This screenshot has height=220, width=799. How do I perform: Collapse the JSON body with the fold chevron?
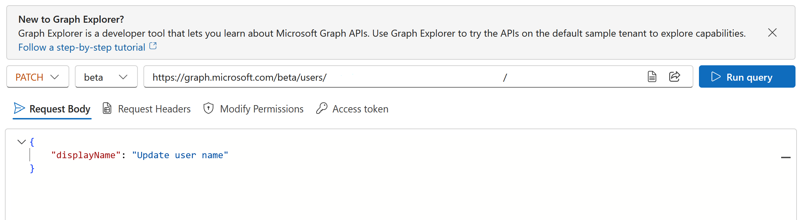coord(22,142)
